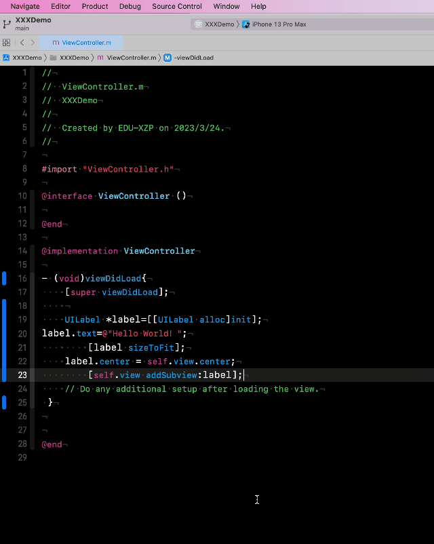This screenshot has width=434, height=544.
Task: Click the 'Created by EDU-XZP' comment
Action: [x=133, y=128]
